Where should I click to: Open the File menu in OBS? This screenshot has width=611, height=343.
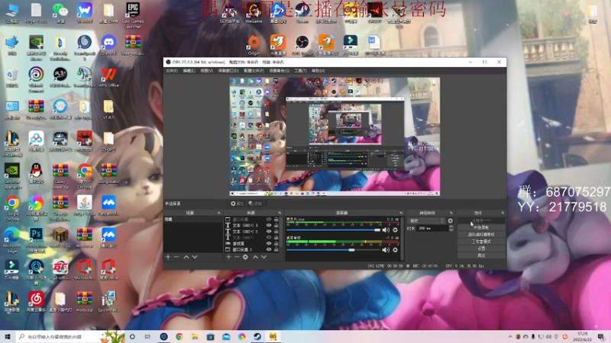pyautogui.click(x=171, y=71)
